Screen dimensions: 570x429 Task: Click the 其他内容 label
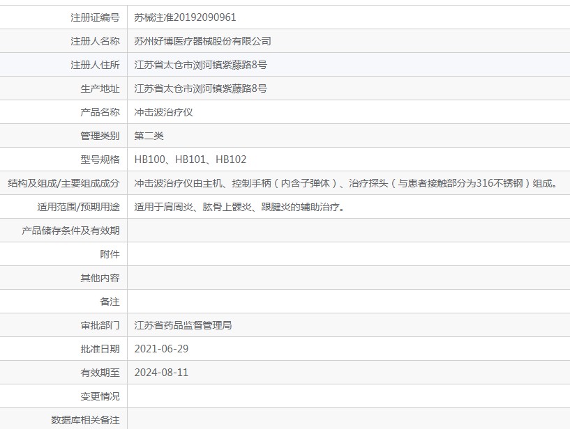(100, 278)
